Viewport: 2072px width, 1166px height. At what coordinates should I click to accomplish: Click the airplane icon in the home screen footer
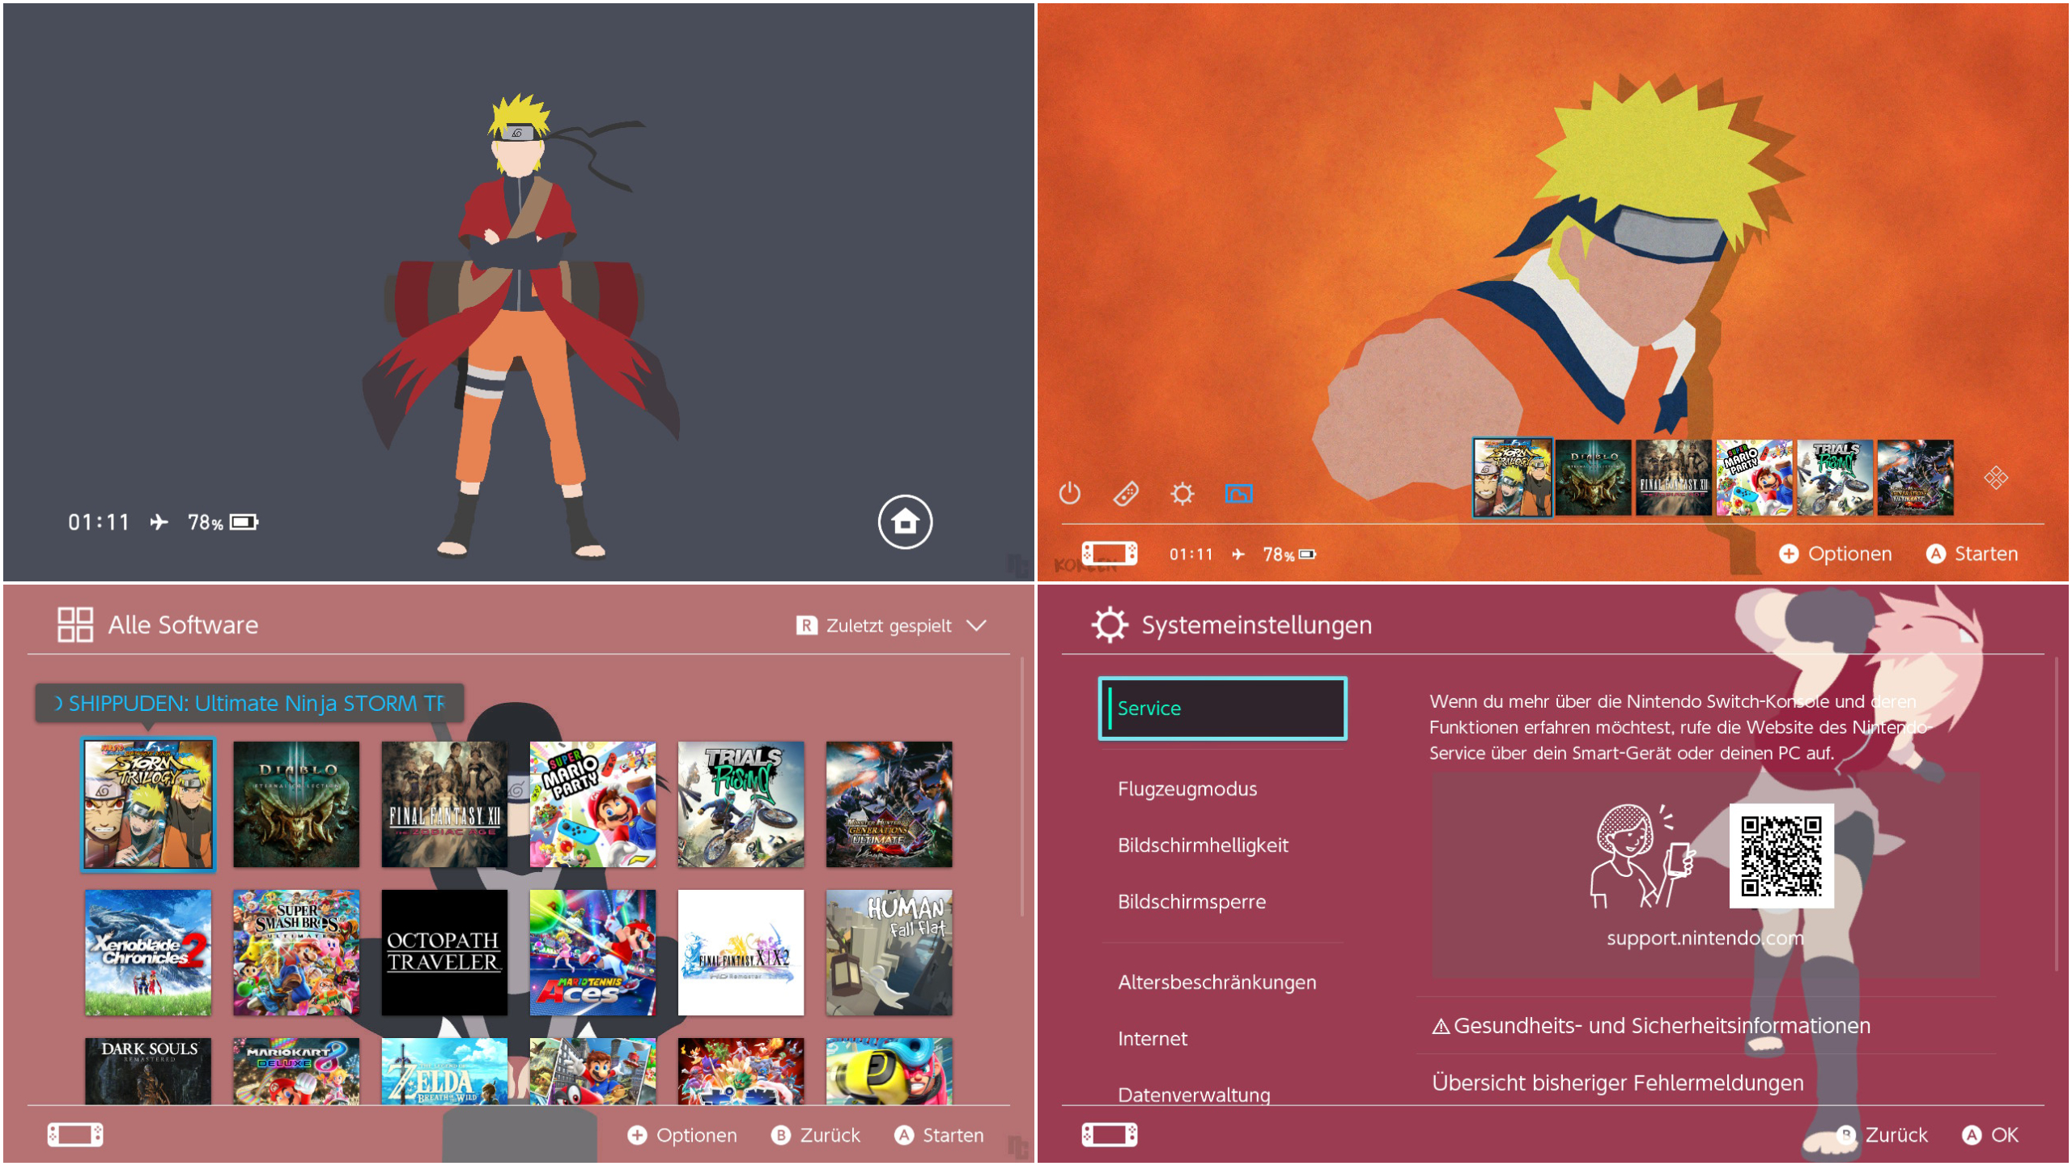pyautogui.click(x=1238, y=554)
